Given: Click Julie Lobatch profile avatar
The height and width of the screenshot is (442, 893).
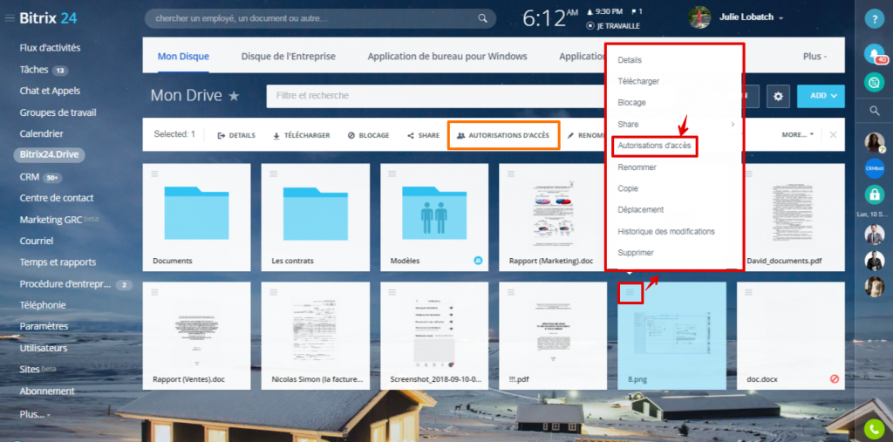Looking at the screenshot, I should point(699,17).
